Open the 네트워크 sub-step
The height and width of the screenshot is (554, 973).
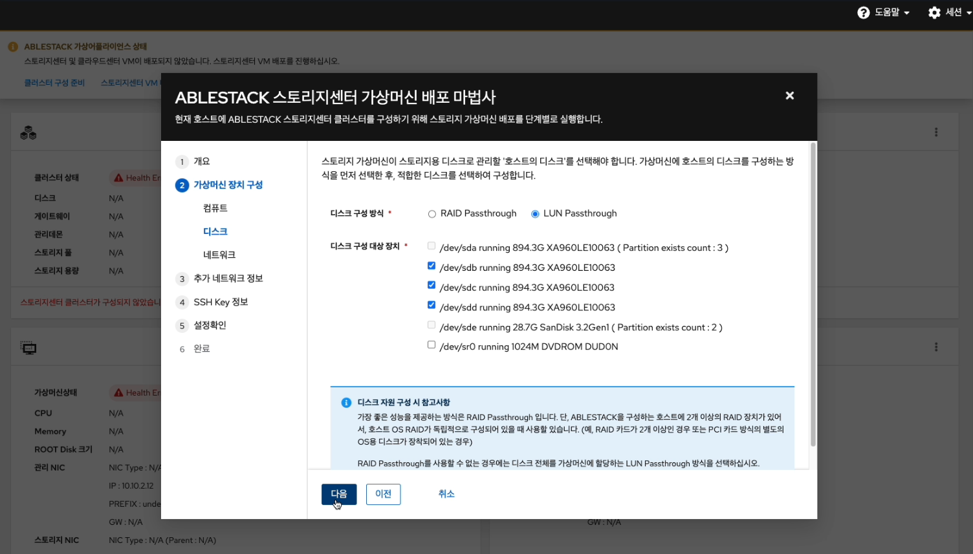coord(219,255)
